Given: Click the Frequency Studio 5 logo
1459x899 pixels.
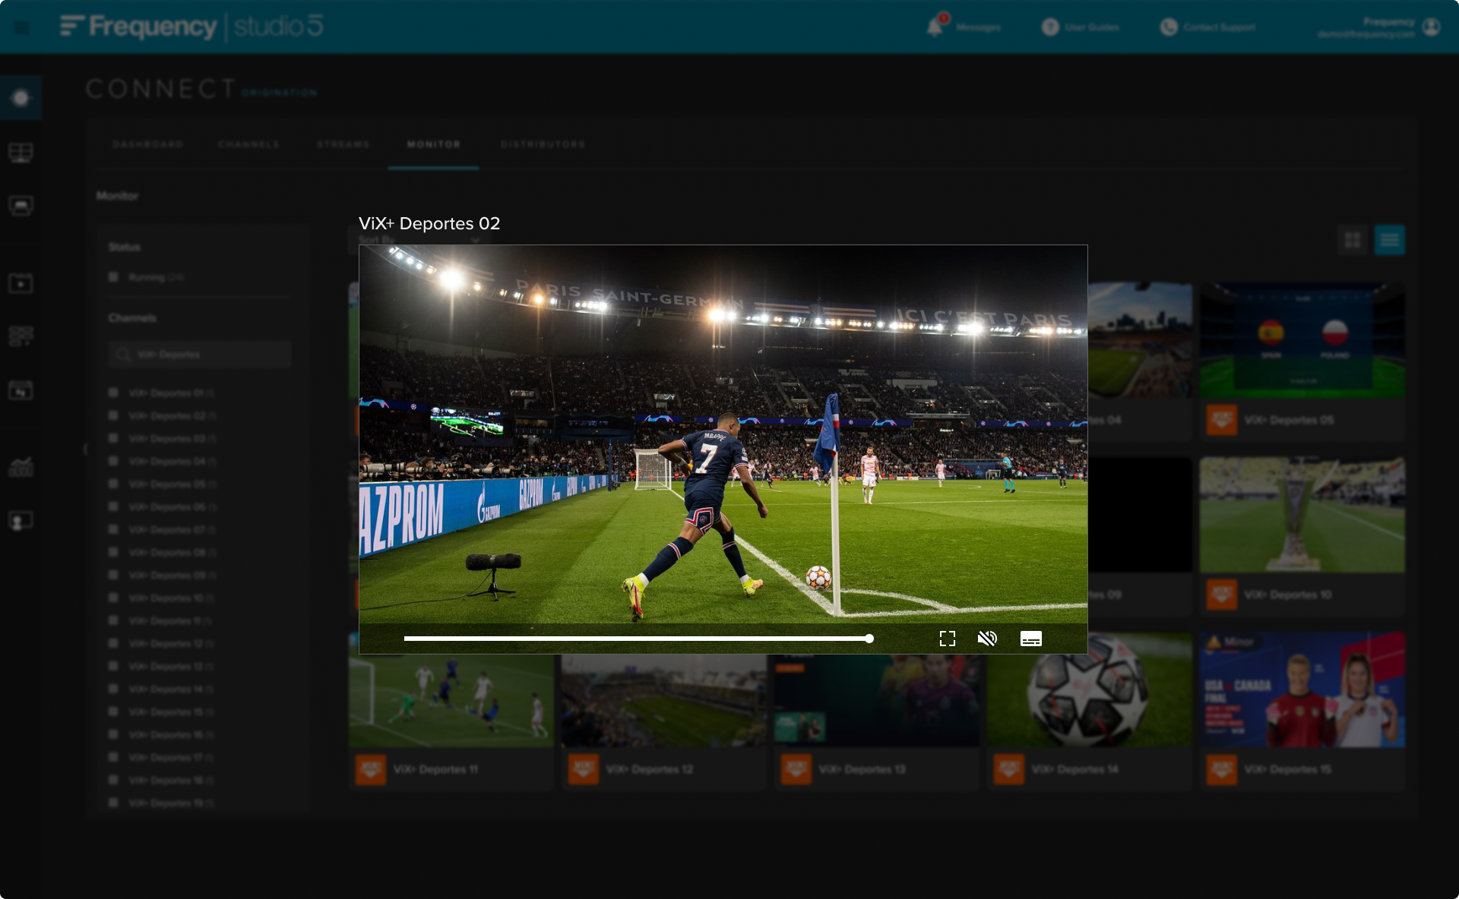Looking at the screenshot, I should pyautogui.click(x=191, y=27).
